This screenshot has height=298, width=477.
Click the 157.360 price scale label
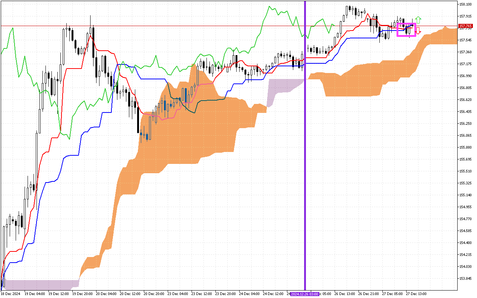click(x=465, y=52)
